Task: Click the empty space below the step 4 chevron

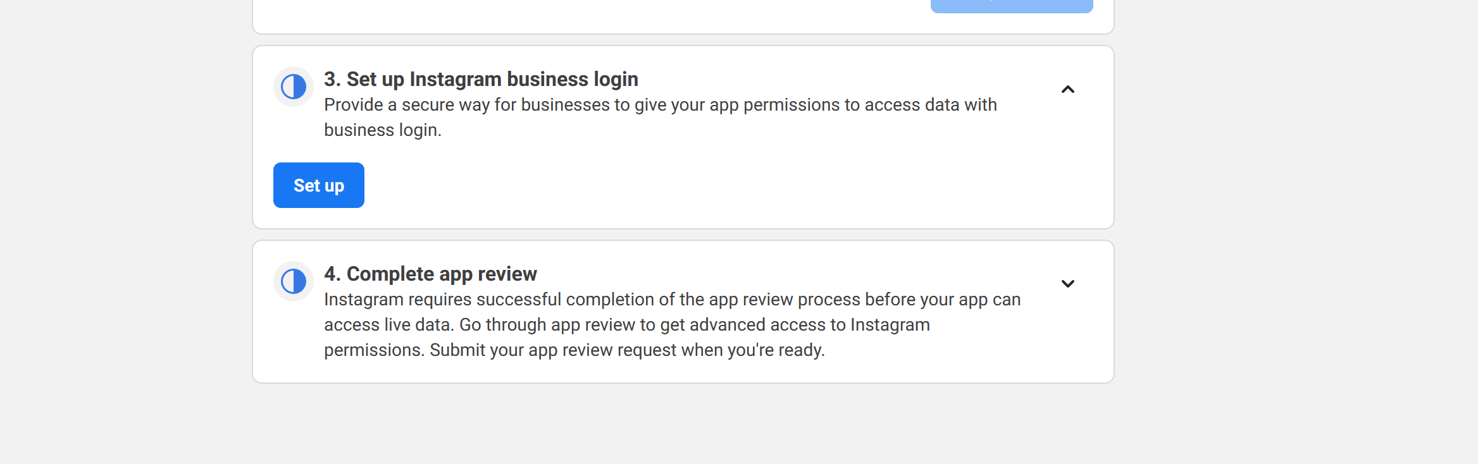Action: click(1067, 341)
